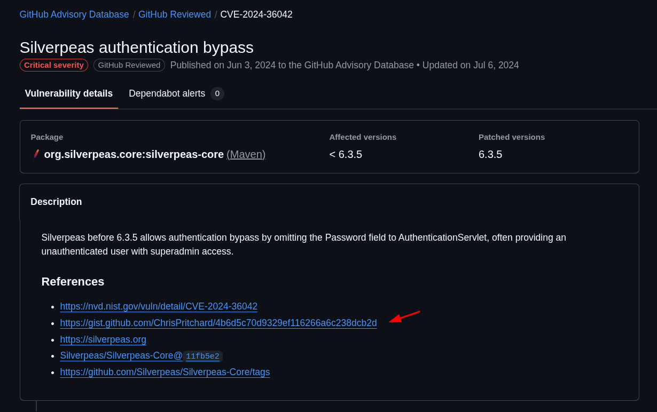Click CVE-2024-36042 breadcrumb text
Viewport: 657px width, 412px height.
coord(256,14)
